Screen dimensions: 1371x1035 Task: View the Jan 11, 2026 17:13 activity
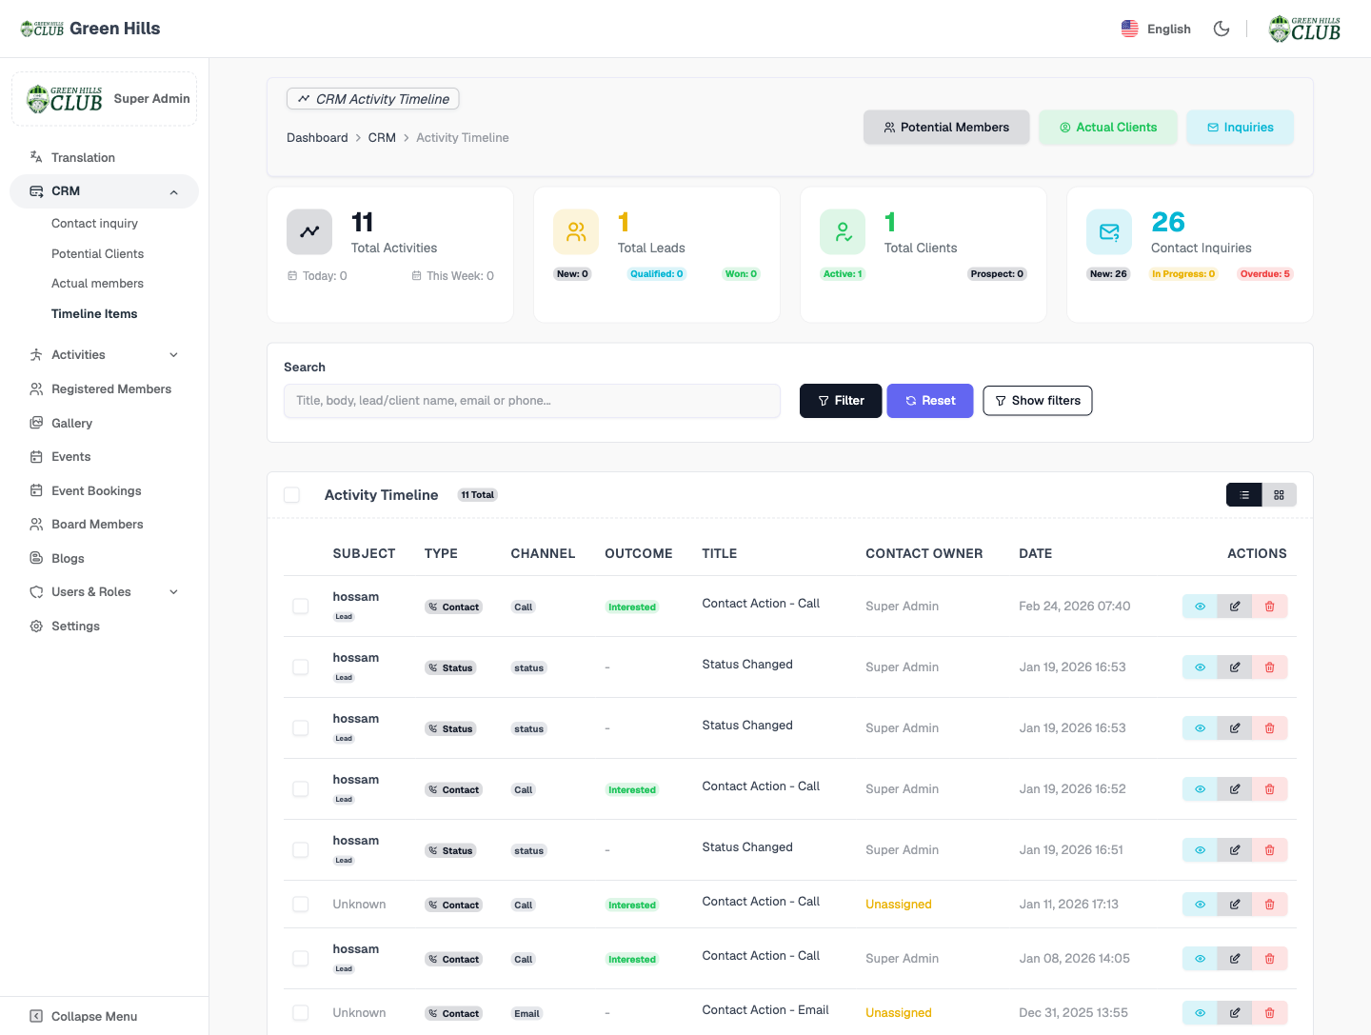(x=1200, y=905)
